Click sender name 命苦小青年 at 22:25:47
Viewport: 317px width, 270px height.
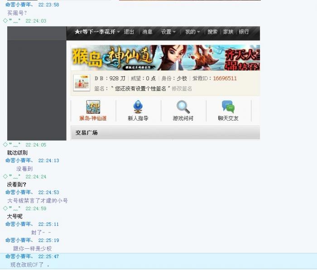coord(19,256)
